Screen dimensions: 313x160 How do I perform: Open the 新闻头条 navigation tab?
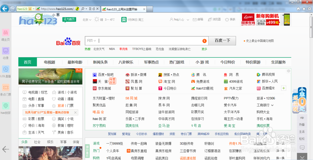(x=100, y=62)
